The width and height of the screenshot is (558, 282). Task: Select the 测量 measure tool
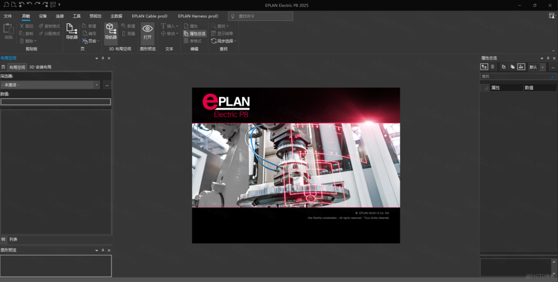128,33
